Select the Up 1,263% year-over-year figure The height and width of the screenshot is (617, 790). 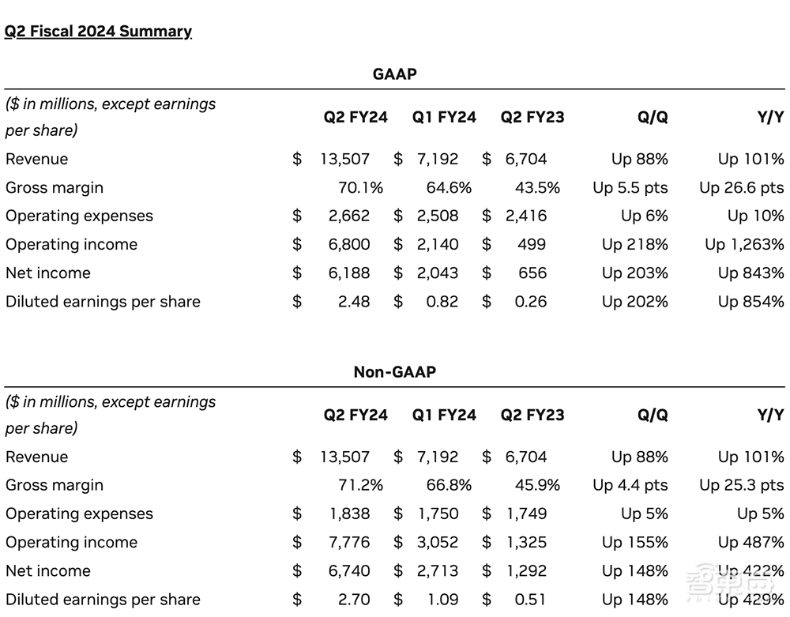click(744, 244)
